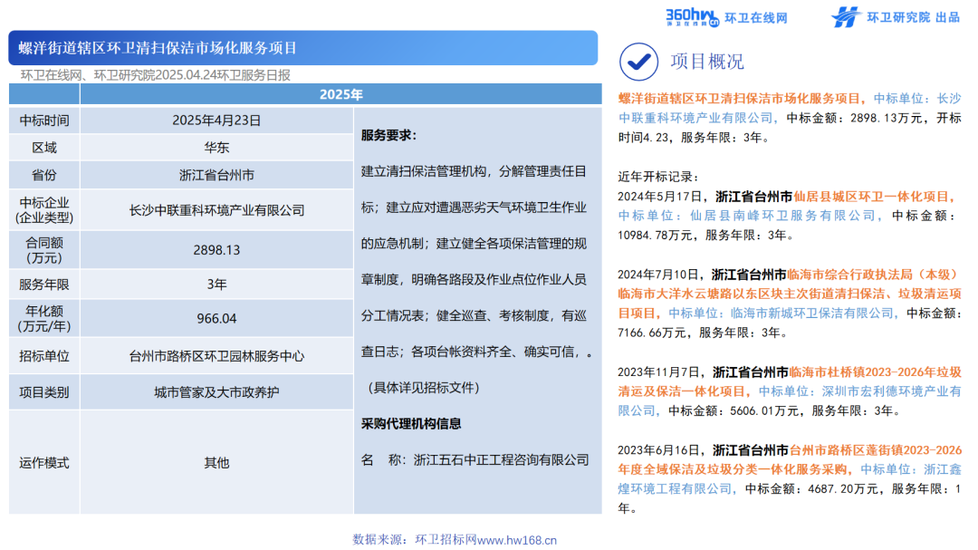Select the 项目类别 label cell

click(44, 392)
